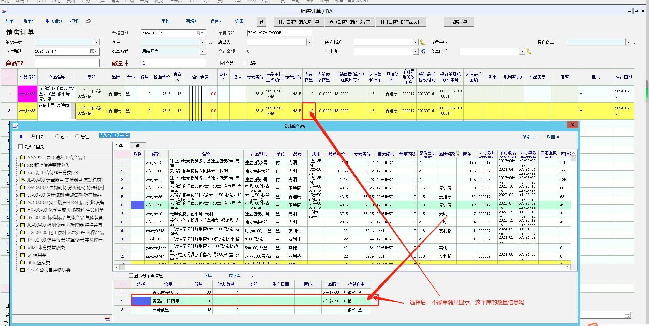
Task: Open calendar picker for 单据日期
Action: pyautogui.click(x=198, y=33)
